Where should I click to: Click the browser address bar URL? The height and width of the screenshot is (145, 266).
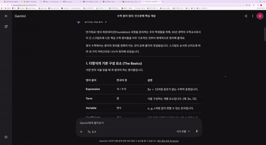pos(25,5)
